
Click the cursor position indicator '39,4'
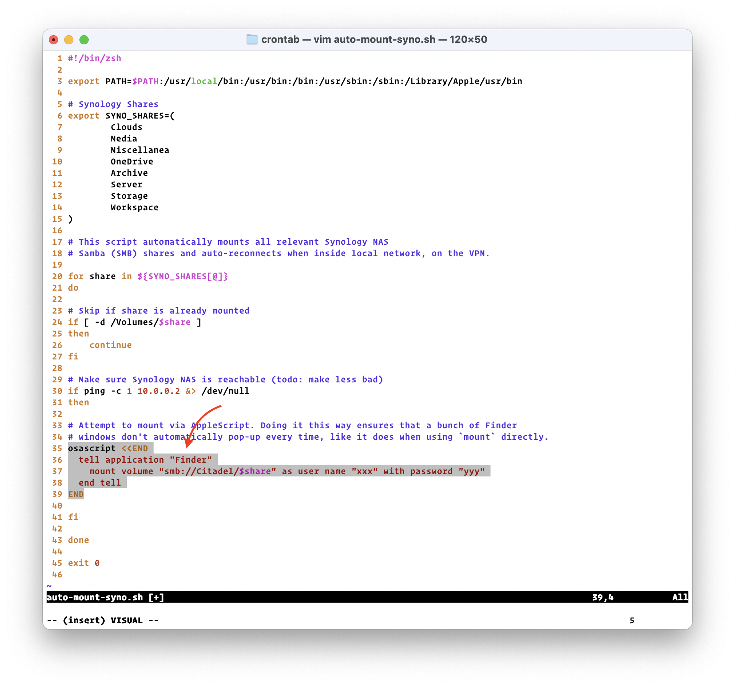[x=602, y=597]
